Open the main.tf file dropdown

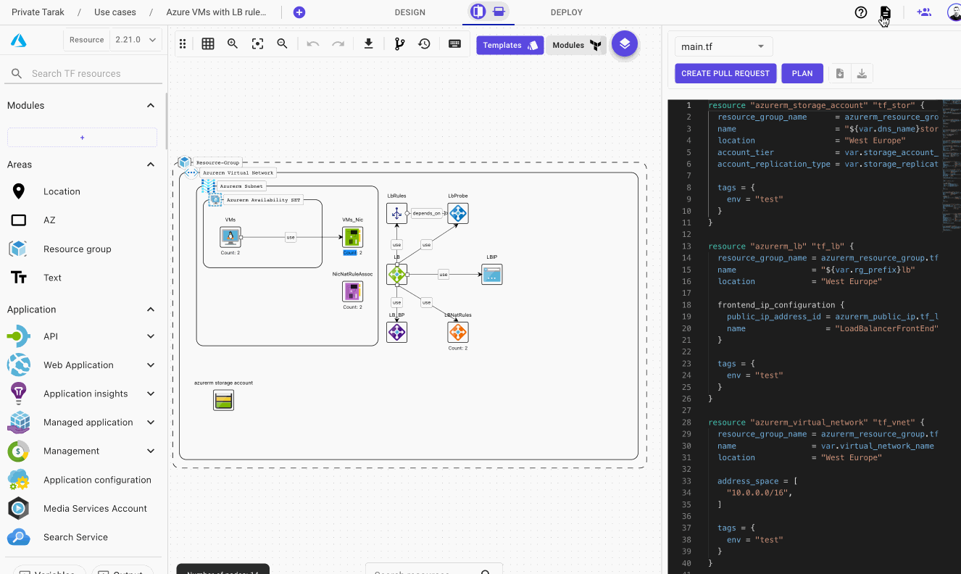pyautogui.click(x=723, y=46)
